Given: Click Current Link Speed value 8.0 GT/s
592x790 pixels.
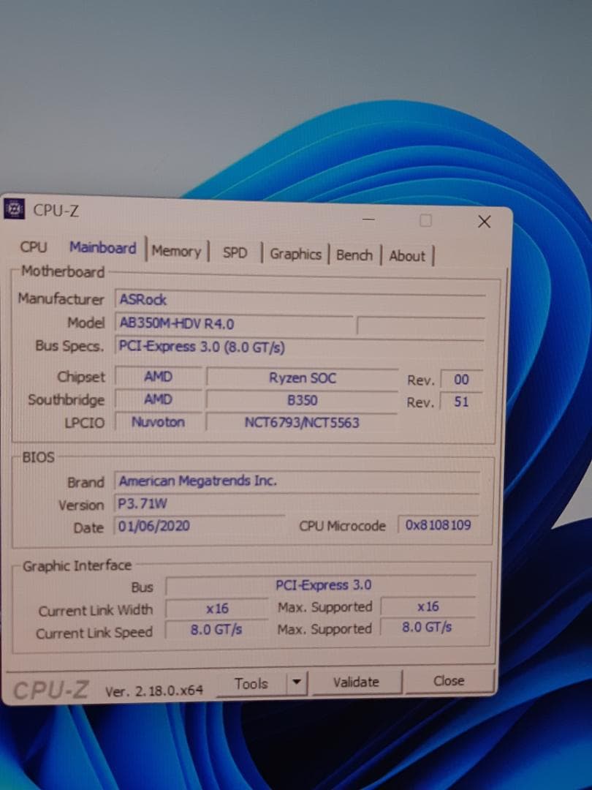Looking at the screenshot, I should point(216,630).
